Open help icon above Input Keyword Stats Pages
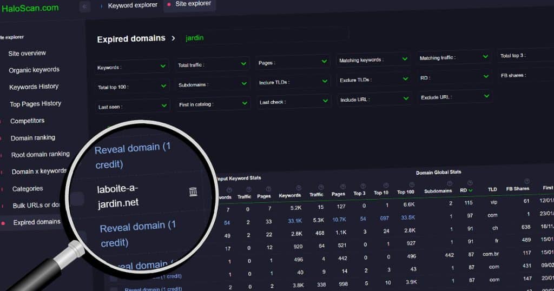Screen dimensions: 554x291 (x=268, y=189)
